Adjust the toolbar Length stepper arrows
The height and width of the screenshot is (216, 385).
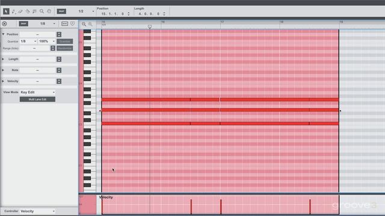[164, 14]
